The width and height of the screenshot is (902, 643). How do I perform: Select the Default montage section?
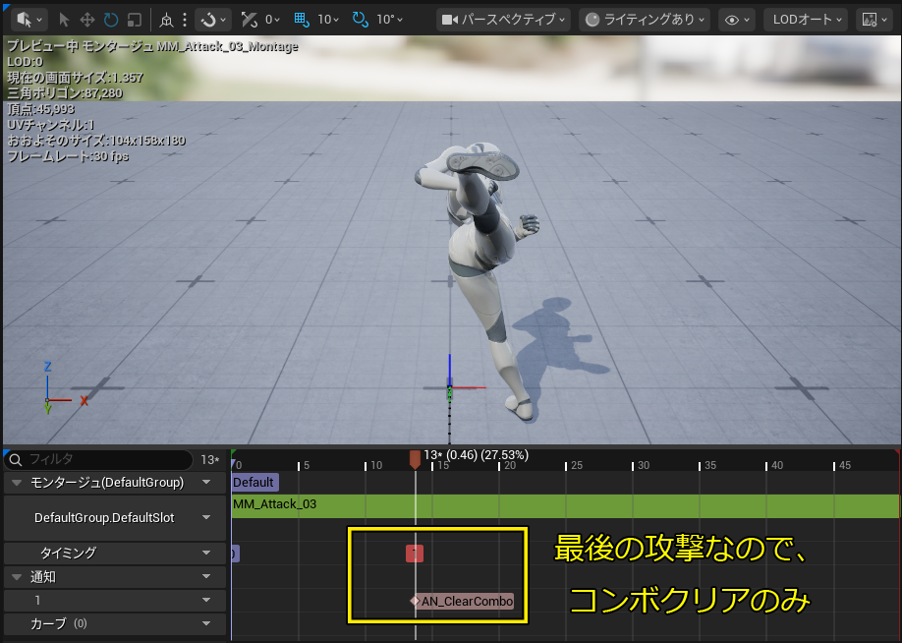click(254, 483)
